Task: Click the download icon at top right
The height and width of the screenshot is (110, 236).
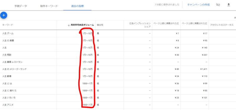Action: pyautogui.click(x=228, y=5)
